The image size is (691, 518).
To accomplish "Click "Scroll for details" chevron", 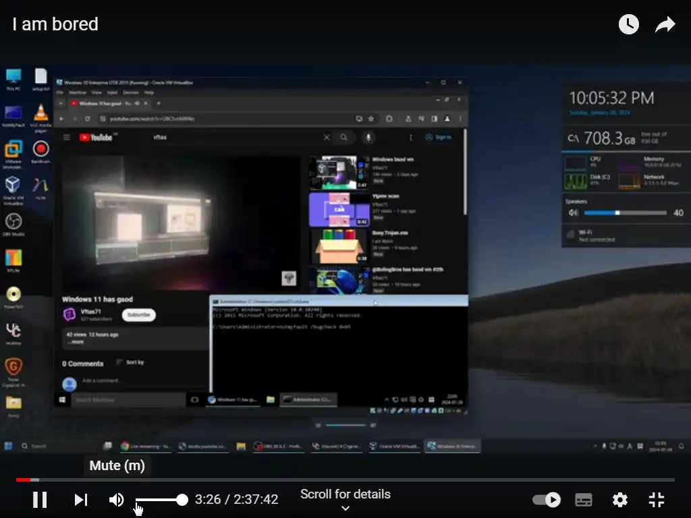I will click(x=345, y=508).
